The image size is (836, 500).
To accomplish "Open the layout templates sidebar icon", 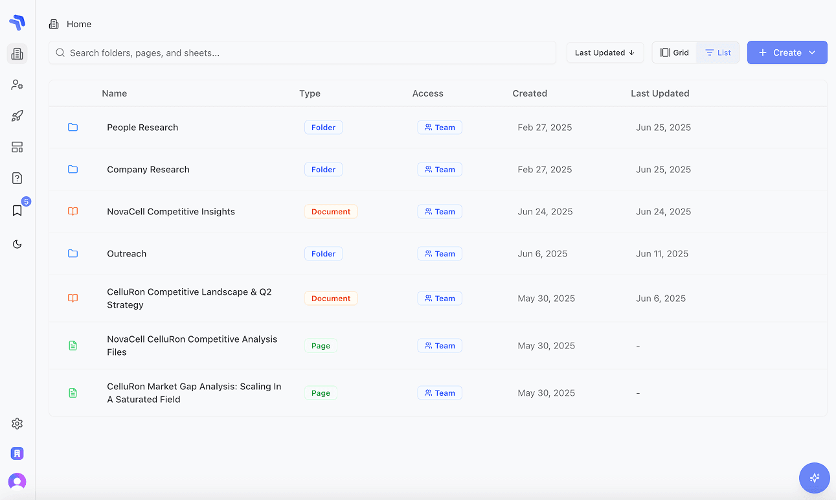I will 17,147.
